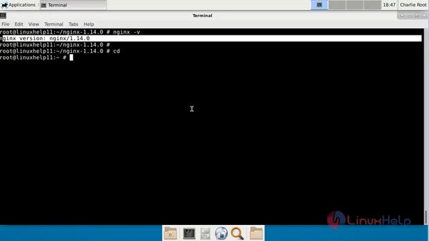The height and width of the screenshot is (241, 429).
Task: Open the folder icon at dock's right end
Action: [256, 234]
